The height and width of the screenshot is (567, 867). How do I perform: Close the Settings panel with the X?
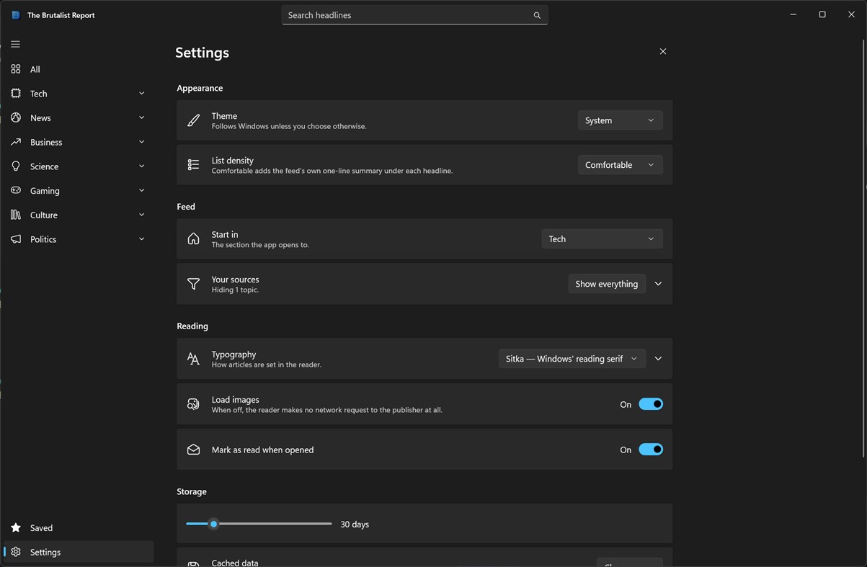pos(663,51)
